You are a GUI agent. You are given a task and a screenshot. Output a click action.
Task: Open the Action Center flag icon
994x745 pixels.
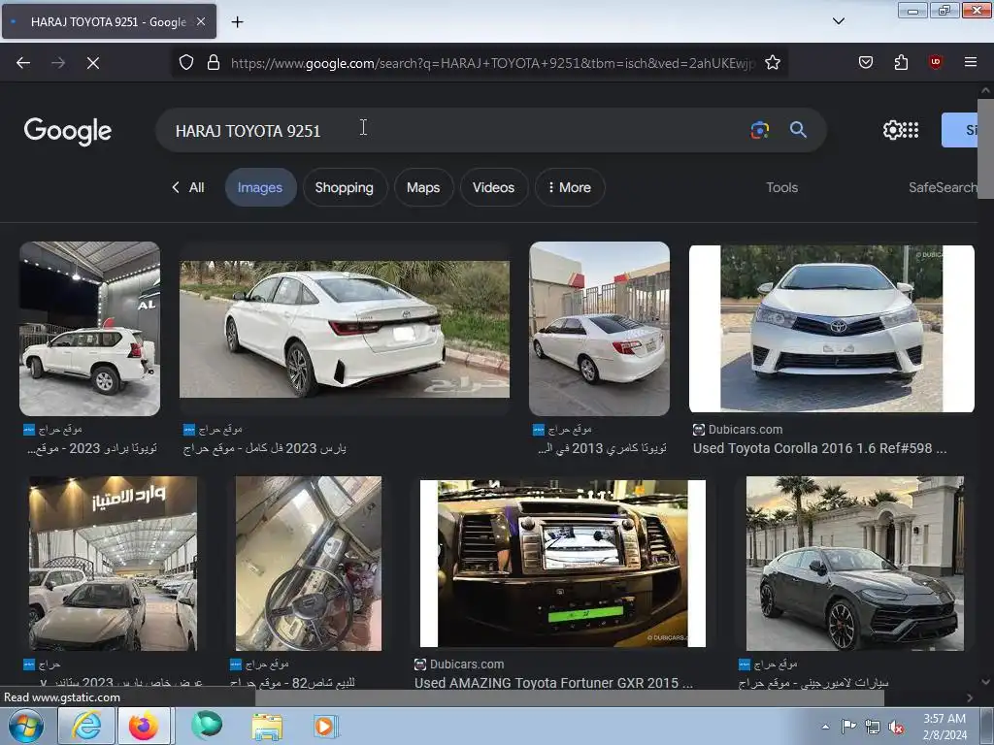tap(848, 727)
